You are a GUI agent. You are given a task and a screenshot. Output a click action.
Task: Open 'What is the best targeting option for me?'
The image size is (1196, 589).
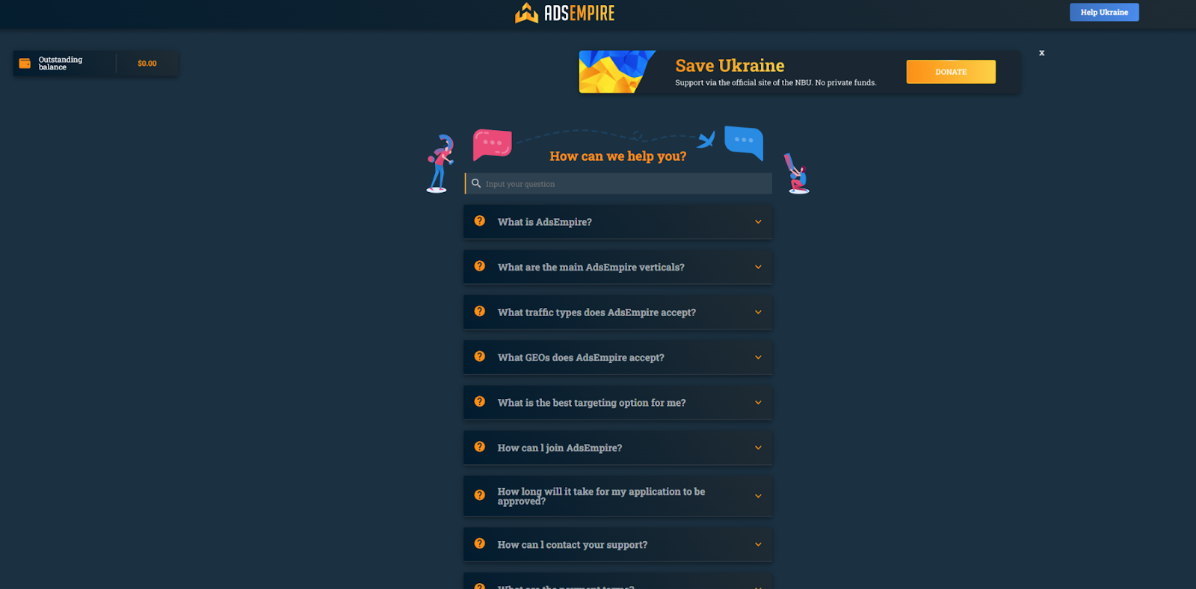pyautogui.click(x=618, y=402)
